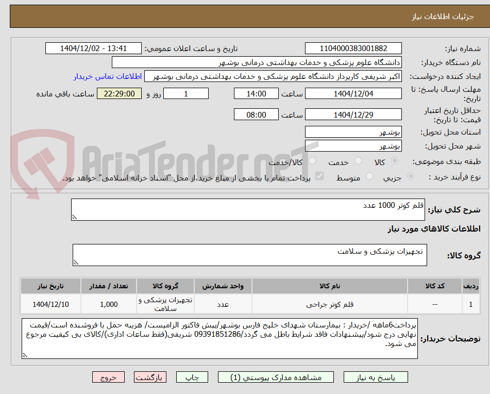This screenshot has width=490, height=394.
Task: Select the 'کالا/خدمت' radio button
Action: [x=312, y=161]
